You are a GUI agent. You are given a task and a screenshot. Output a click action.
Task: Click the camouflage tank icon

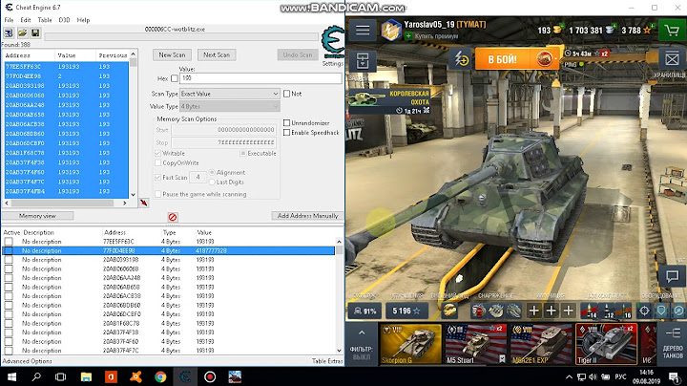coord(449,311)
